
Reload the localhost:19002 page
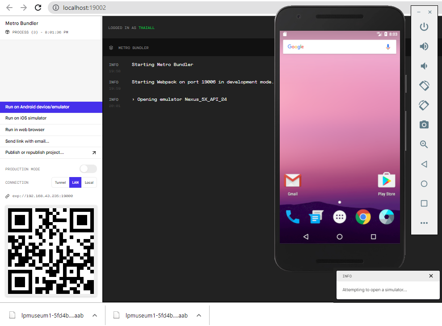pos(38,8)
